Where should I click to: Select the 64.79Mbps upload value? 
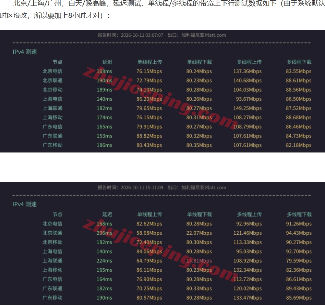(149, 261)
